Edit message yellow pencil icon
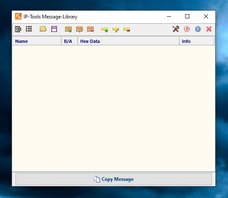 (x=116, y=29)
